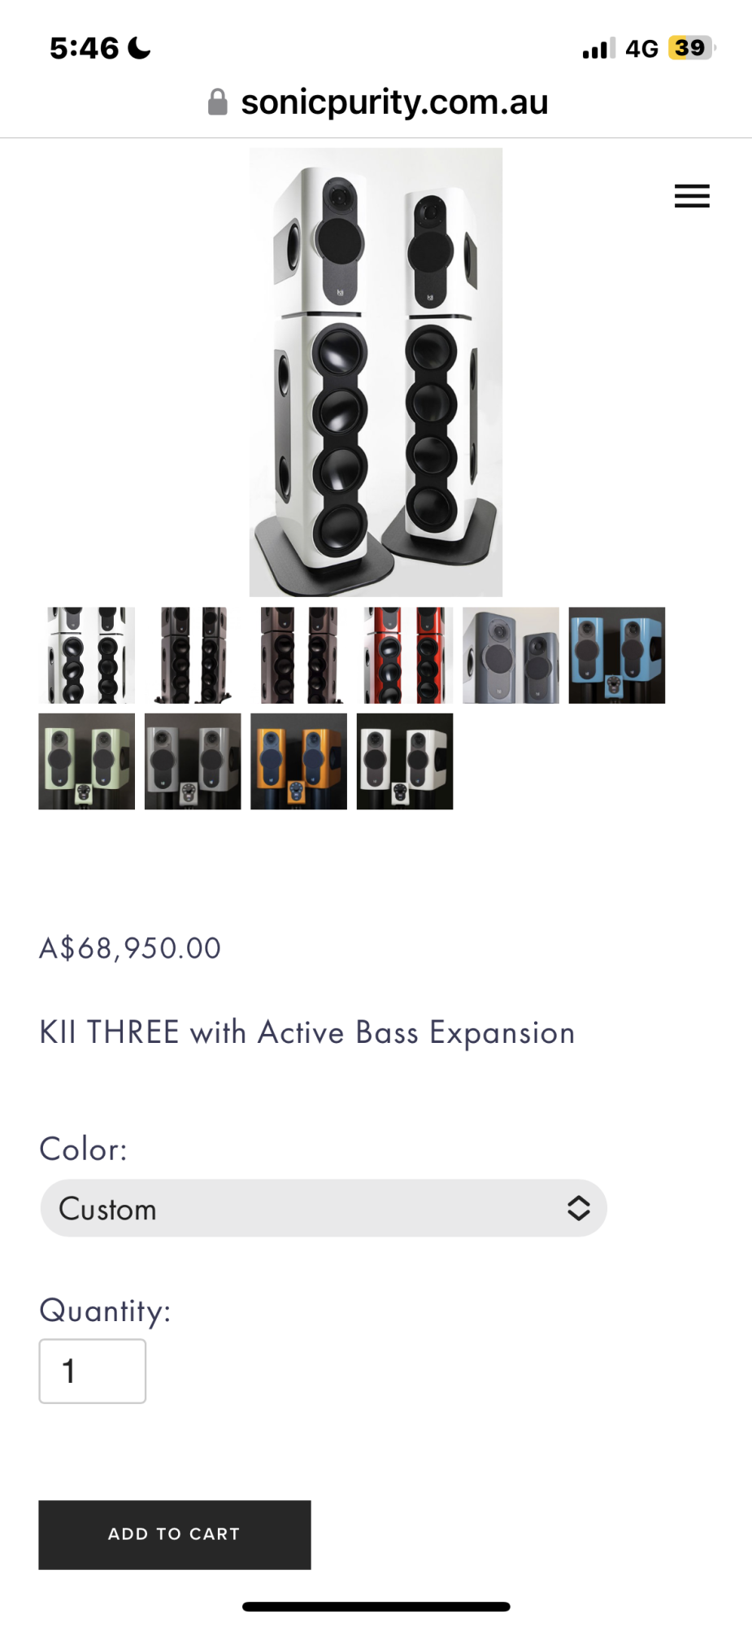The width and height of the screenshot is (752, 1627).
Task: Tap the up-down chevron on Color selector
Action: (578, 1208)
